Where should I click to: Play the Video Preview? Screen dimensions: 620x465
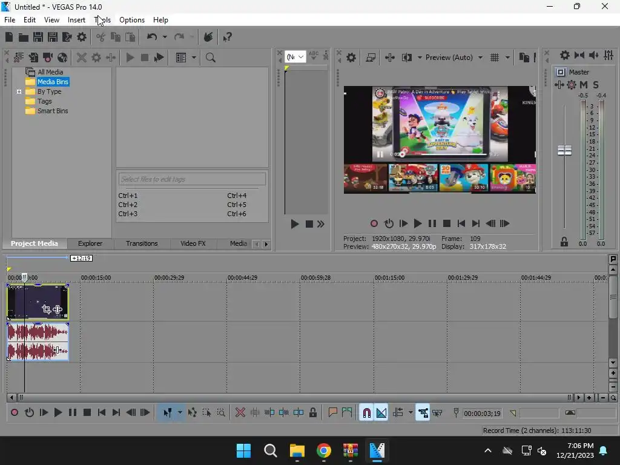(x=418, y=224)
